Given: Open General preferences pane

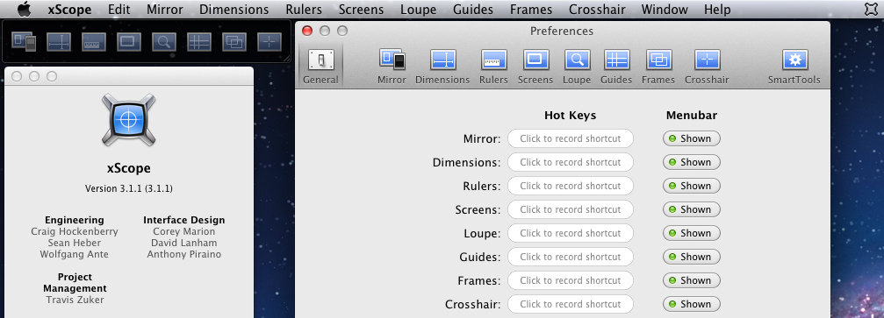Looking at the screenshot, I should [x=320, y=67].
